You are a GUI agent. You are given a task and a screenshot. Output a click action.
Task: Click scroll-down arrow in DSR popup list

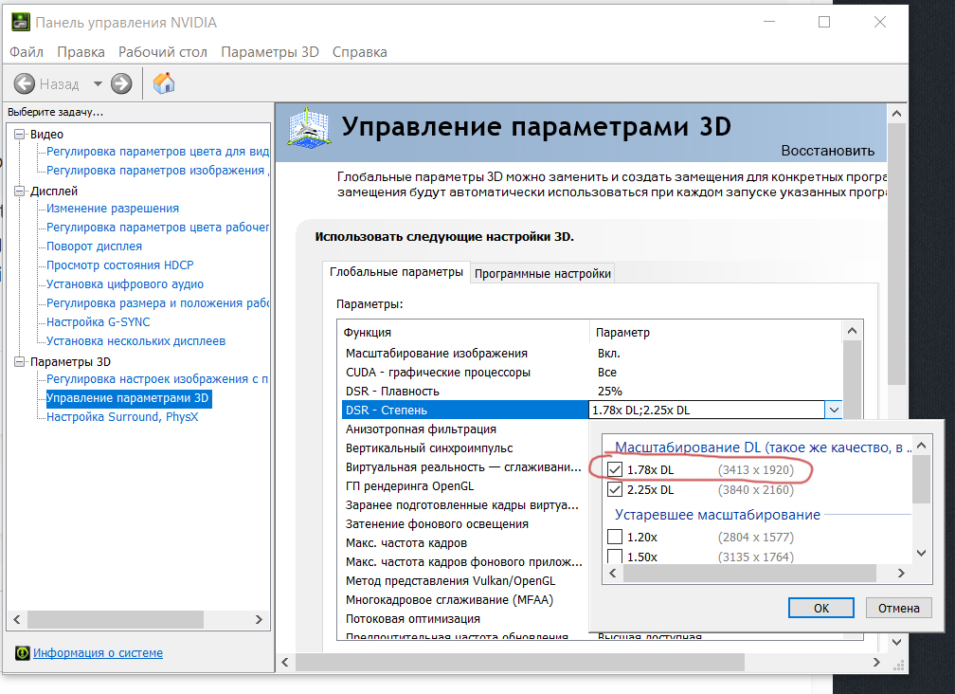[922, 554]
